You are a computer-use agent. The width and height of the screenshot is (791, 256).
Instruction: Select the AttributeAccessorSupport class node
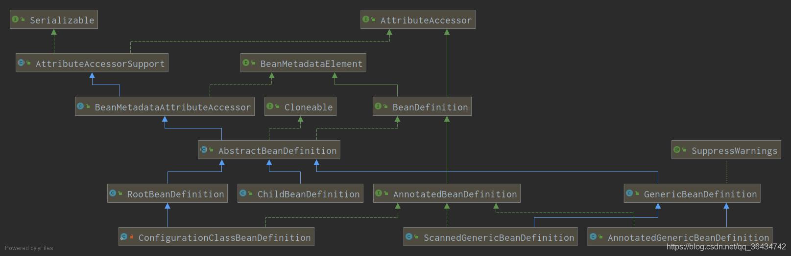(x=92, y=64)
